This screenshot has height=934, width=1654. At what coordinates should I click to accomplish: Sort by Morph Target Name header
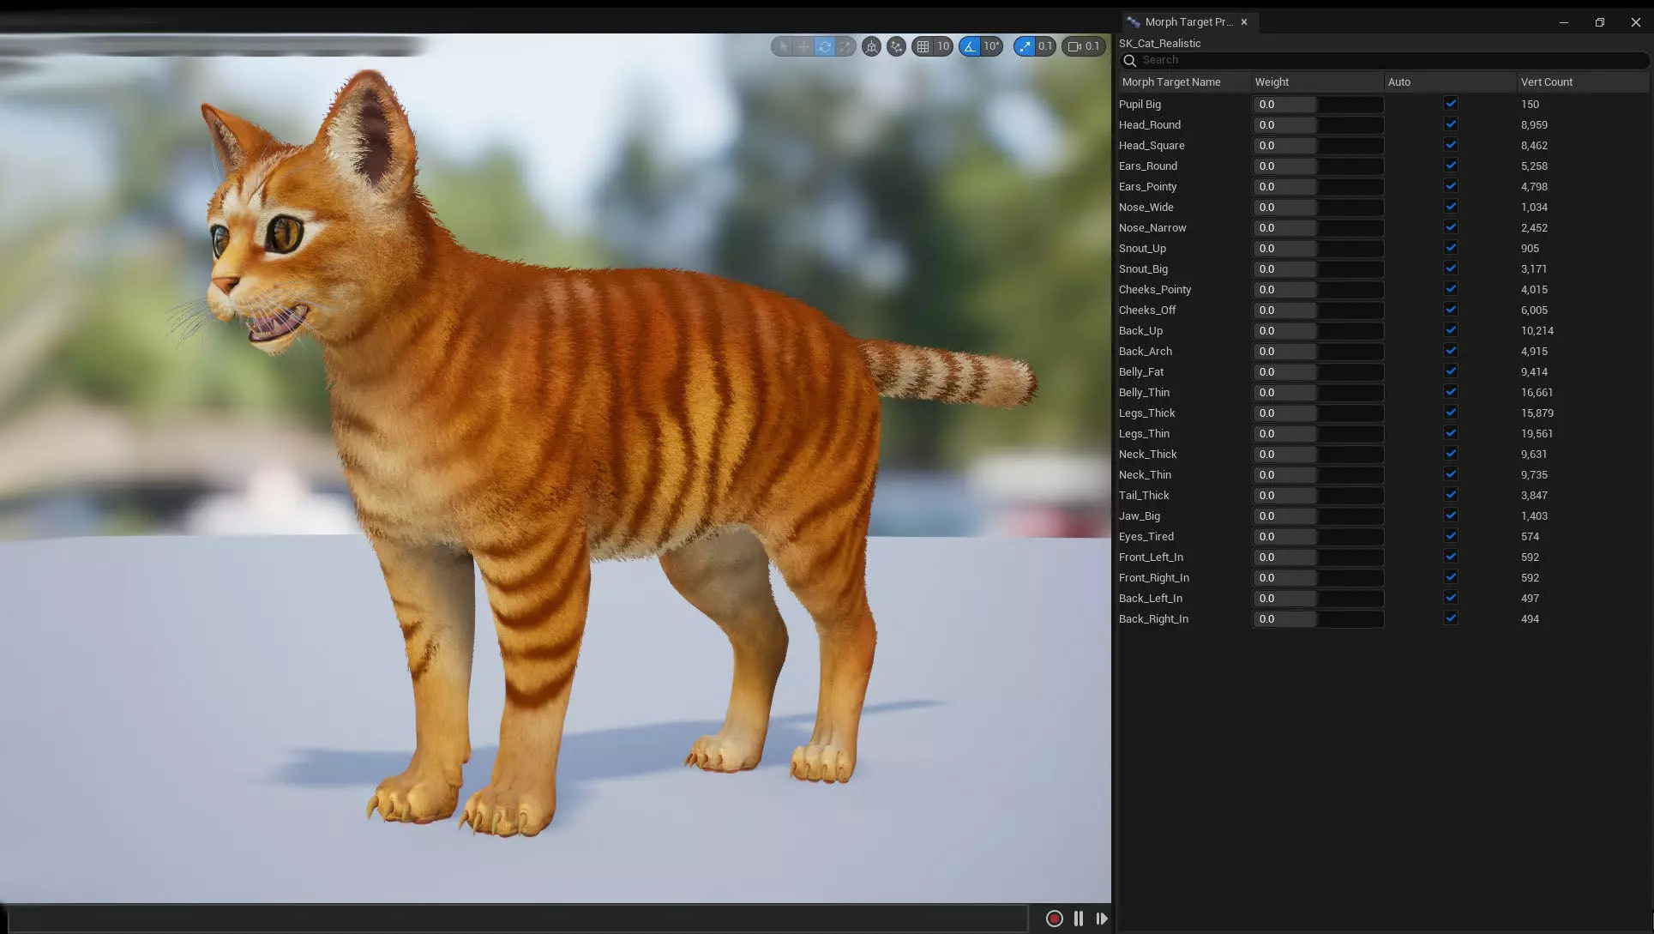click(1170, 82)
